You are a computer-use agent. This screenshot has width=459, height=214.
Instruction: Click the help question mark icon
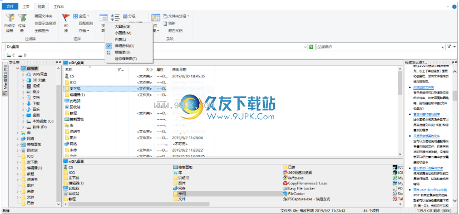(455, 7)
